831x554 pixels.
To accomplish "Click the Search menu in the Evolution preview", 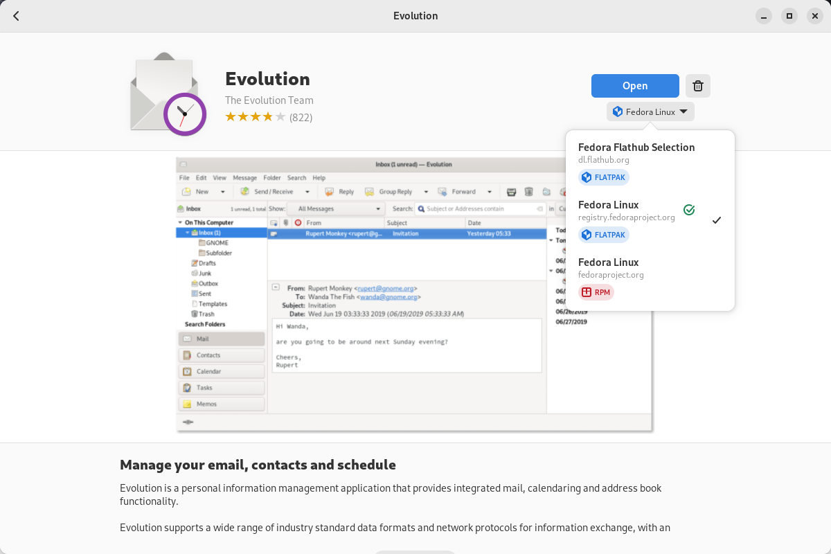I will (x=296, y=177).
